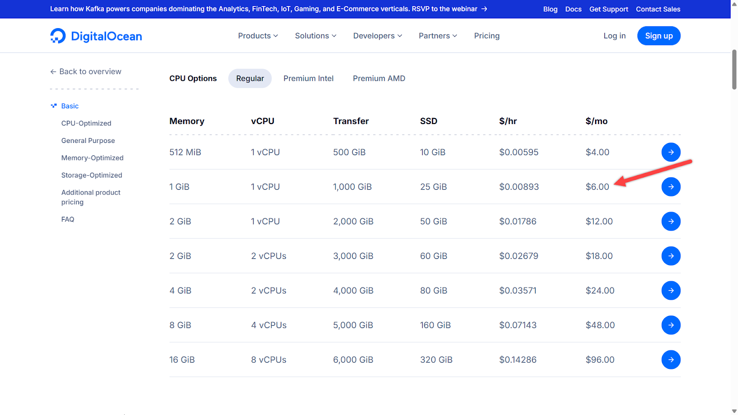Viewport: 738px width, 415px height.
Task: Click the page vertical scrollbar thumb
Action: click(x=734, y=69)
